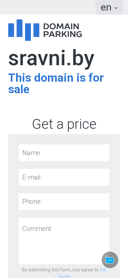
Task: Click the small chevron beside 'en'
Action: [x=116, y=8]
